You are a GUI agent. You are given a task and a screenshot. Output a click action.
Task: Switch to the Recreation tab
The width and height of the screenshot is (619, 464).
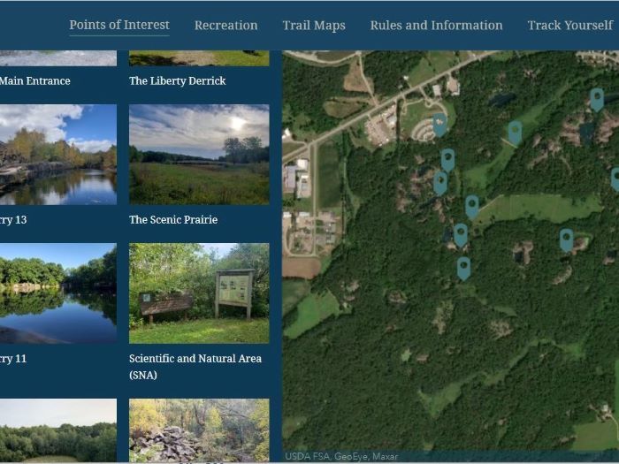[225, 26]
